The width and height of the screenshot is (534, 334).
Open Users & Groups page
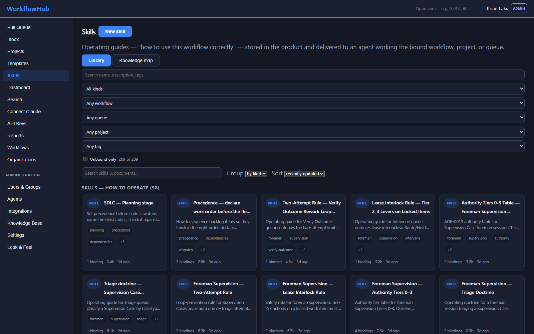coord(36,187)
